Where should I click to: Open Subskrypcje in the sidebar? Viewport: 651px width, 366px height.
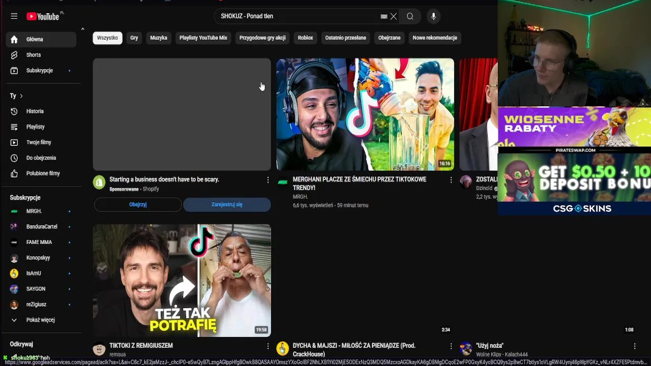41,71
